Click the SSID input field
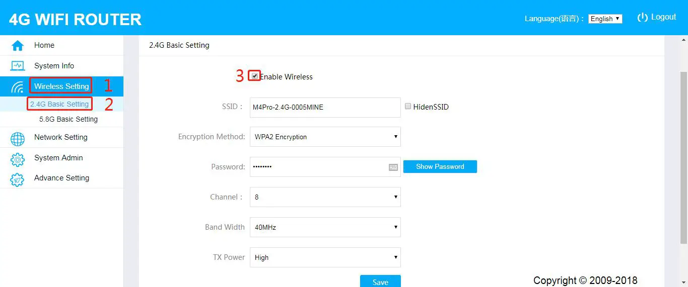The width and height of the screenshot is (688, 287). click(325, 107)
